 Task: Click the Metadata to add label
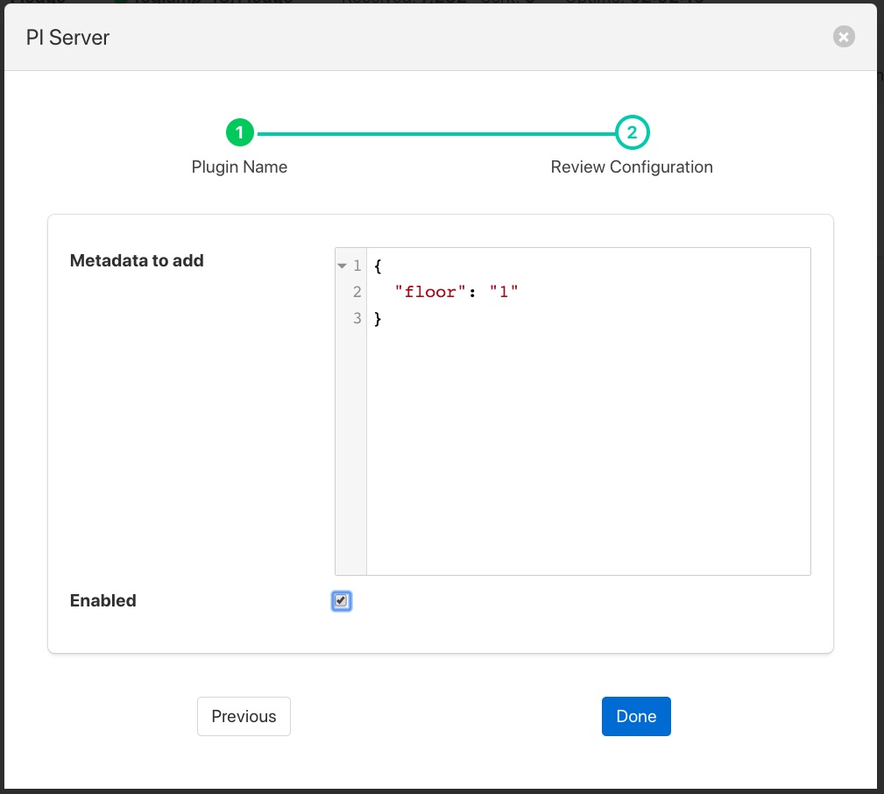coord(137,260)
